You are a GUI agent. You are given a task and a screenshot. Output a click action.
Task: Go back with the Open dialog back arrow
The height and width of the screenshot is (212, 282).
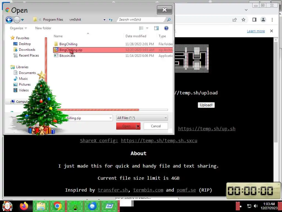click(x=9, y=20)
